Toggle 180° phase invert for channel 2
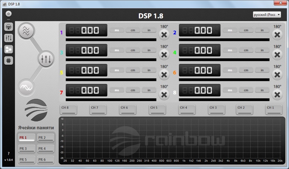The image size is (289, 169). [277, 35]
